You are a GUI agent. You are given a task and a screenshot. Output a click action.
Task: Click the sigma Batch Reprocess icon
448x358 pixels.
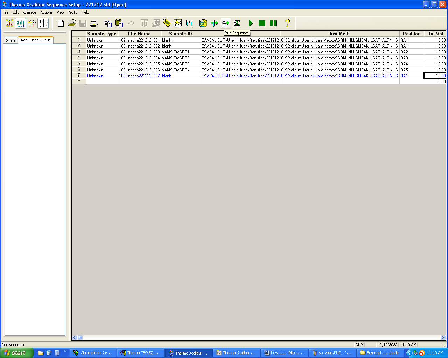point(237,23)
